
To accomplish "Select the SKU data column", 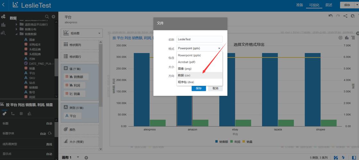I will pos(32,78).
